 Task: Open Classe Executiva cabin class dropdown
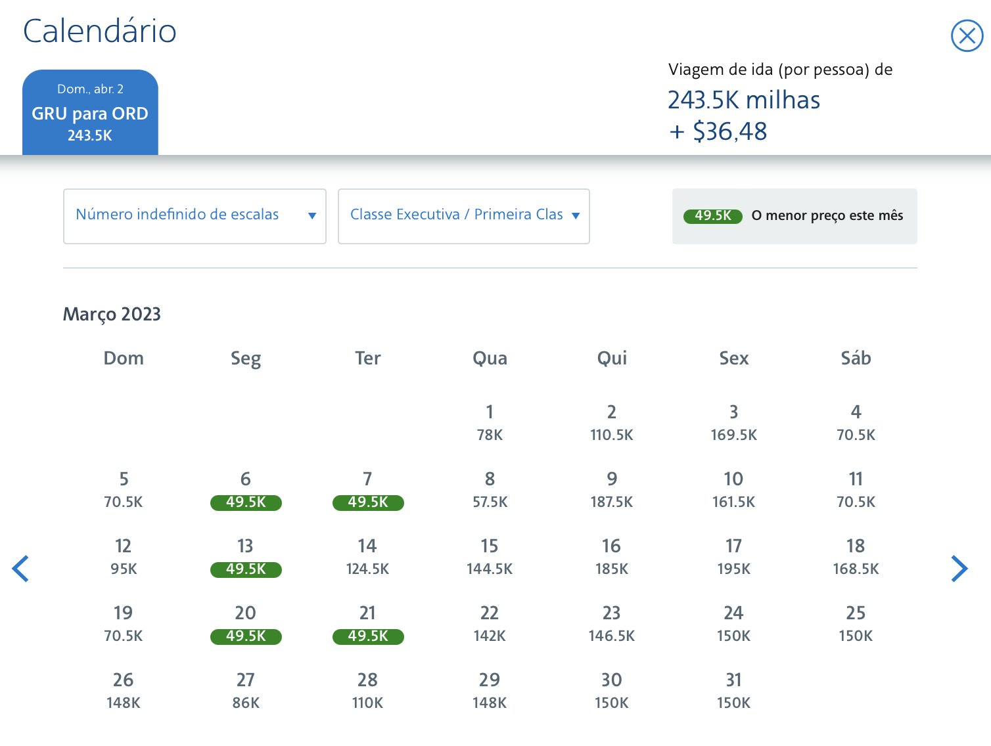[x=463, y=216]
